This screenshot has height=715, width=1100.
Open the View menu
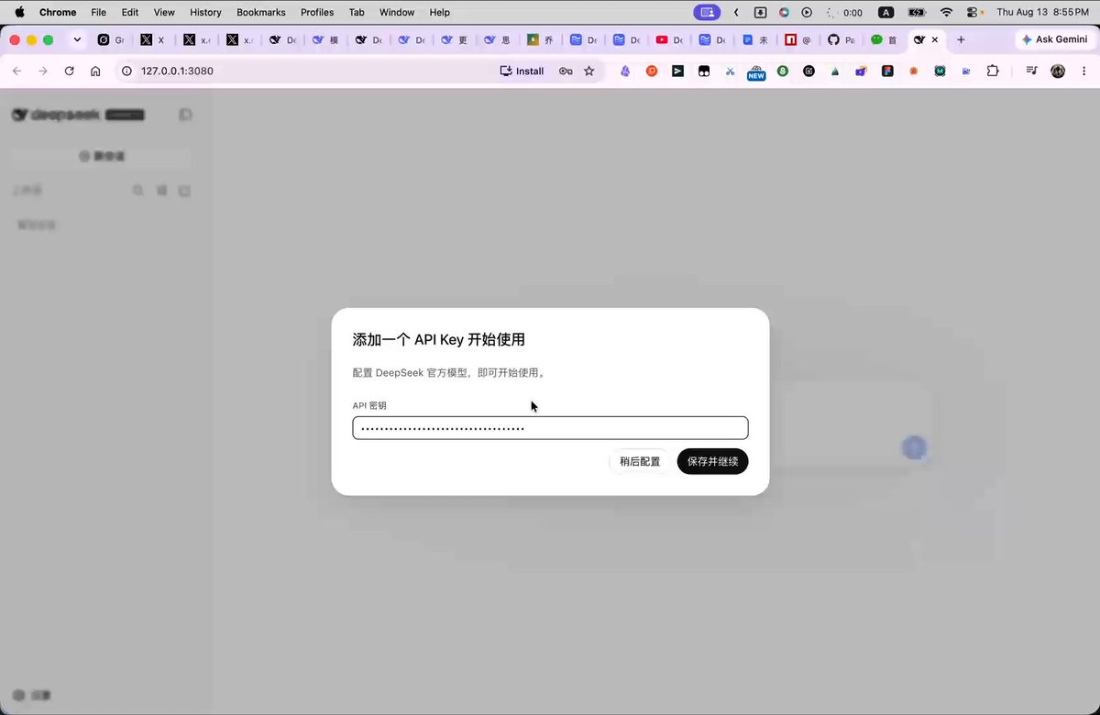tap(164, 12)
